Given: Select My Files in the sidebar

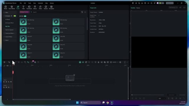Looking at the screenshot, I should tap(8, 26).
